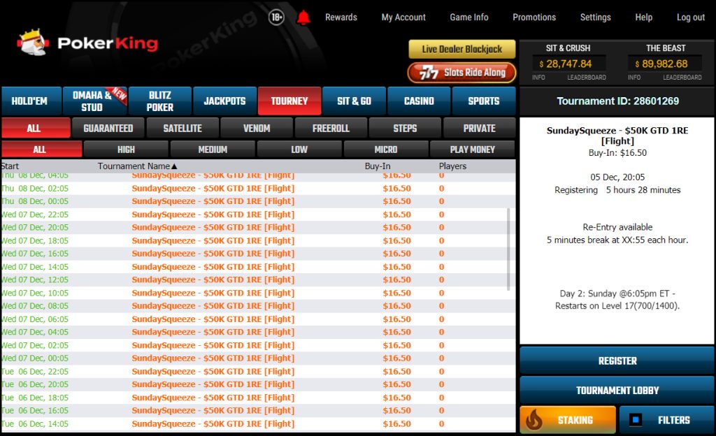Select the Wed 07 Dec, 22:05 tournament

click(x=258, y=215)
